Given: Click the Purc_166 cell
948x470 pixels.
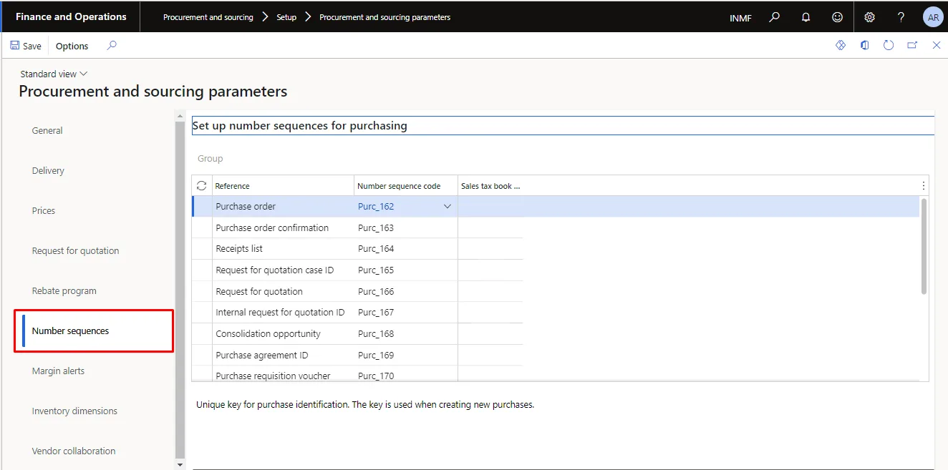Looking at the screenshot, I should (406, 291).
